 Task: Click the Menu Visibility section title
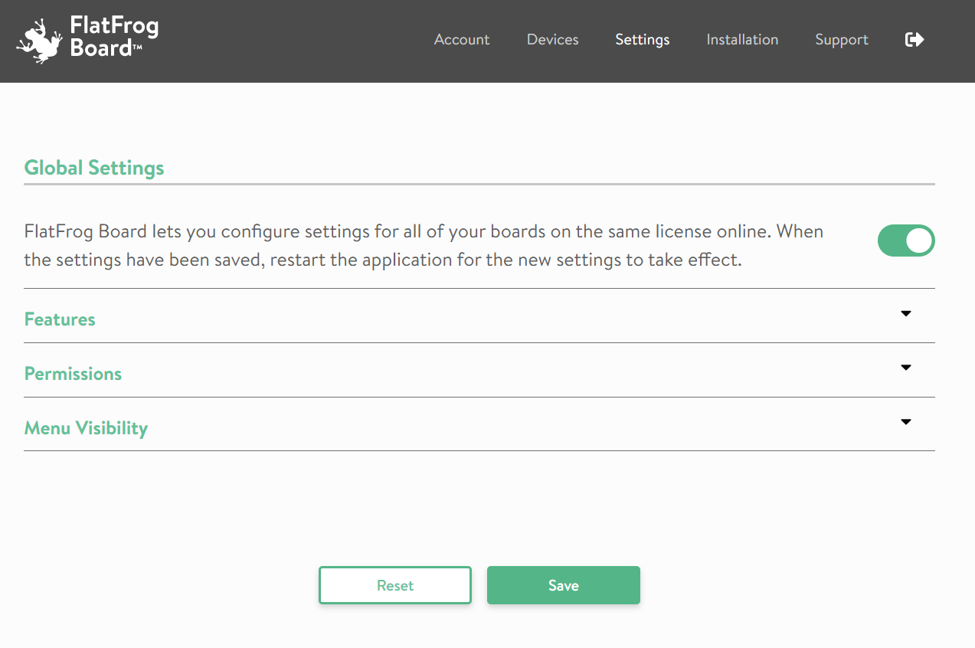(x=86, y=428)
